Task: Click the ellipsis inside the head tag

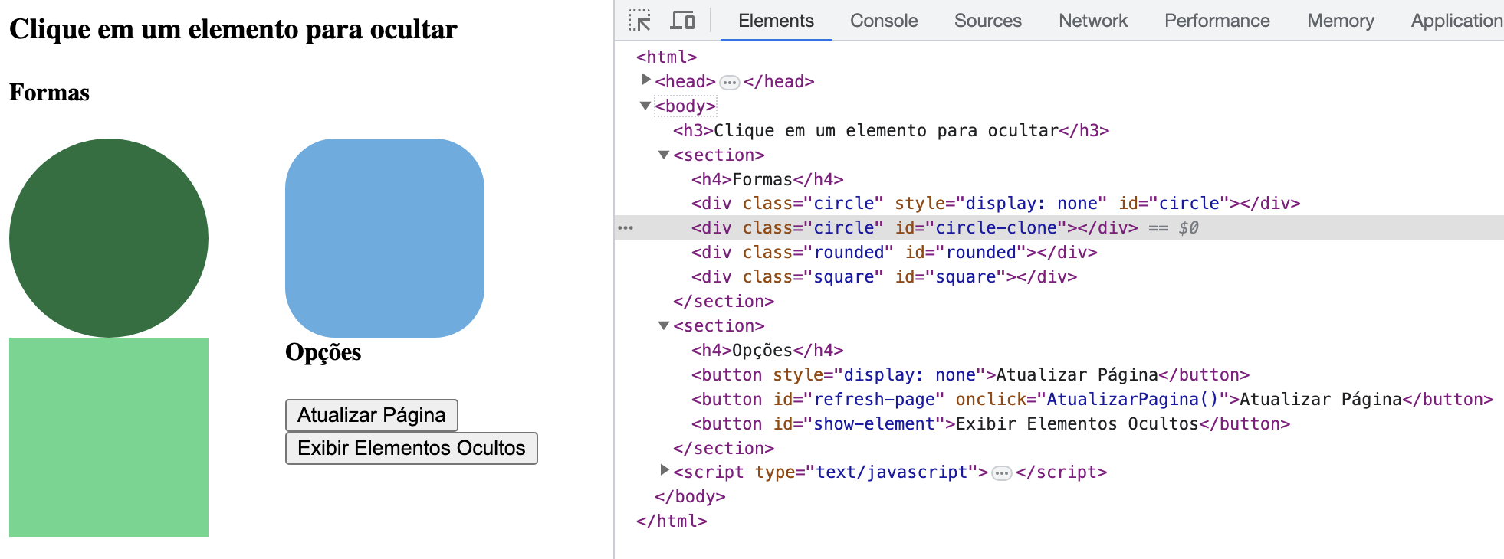Action: point(730,83)
